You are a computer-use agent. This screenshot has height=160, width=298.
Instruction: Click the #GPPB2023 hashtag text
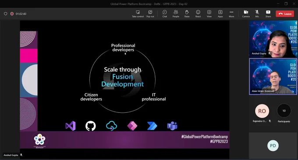219,142
